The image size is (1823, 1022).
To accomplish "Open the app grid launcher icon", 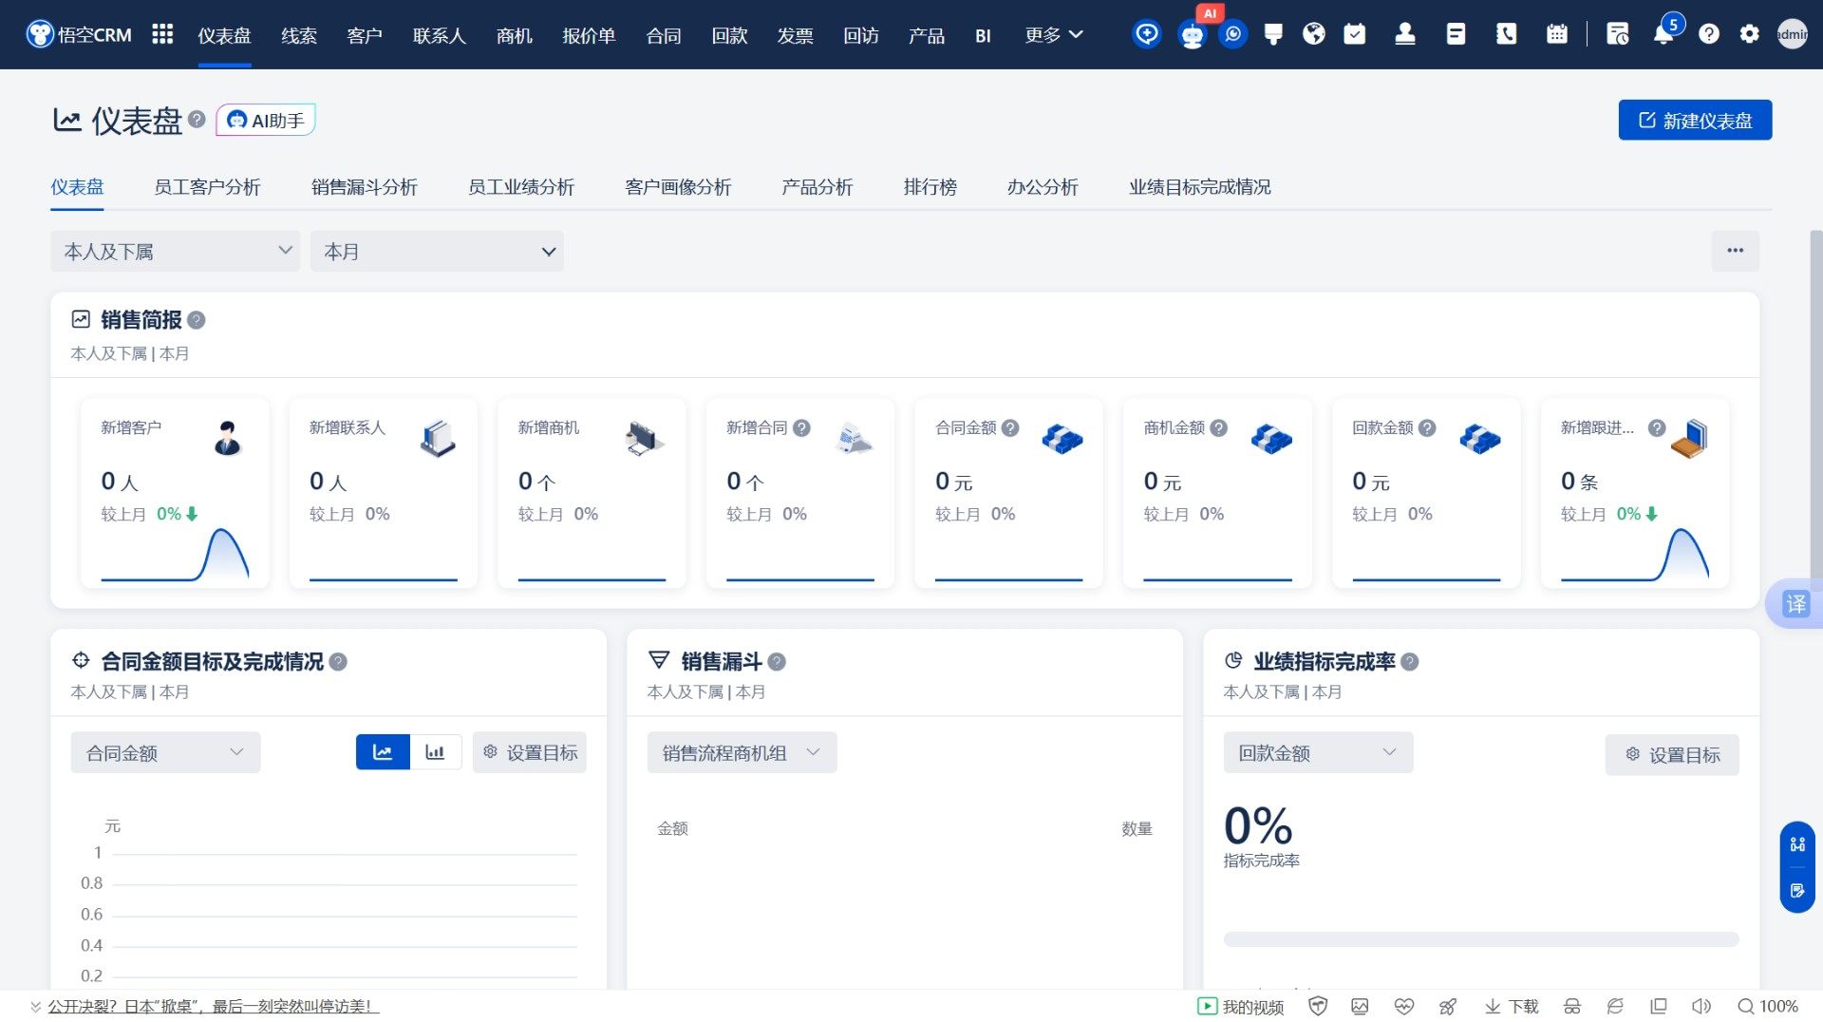I will [162, 35].
